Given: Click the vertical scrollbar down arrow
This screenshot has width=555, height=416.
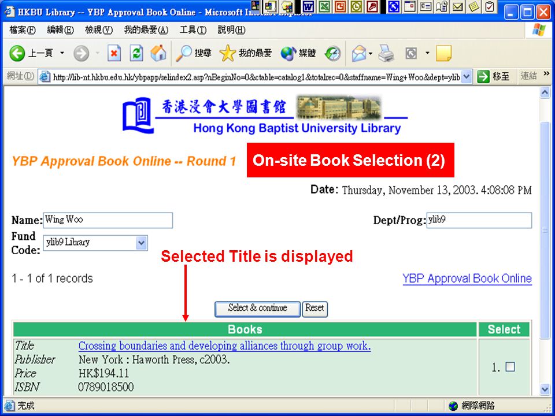Looking at the screenshot, I should (545, 389).
